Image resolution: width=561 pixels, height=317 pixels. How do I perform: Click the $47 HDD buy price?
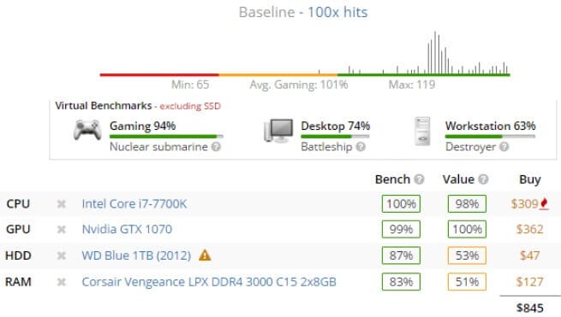(x=529, y=255)
